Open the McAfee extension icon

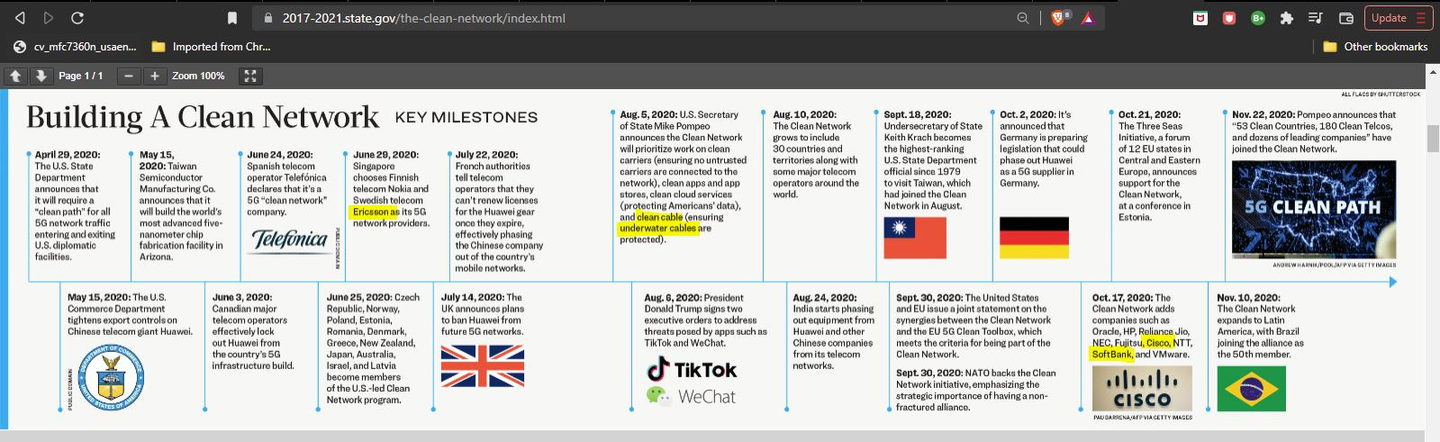[1200, 18]
